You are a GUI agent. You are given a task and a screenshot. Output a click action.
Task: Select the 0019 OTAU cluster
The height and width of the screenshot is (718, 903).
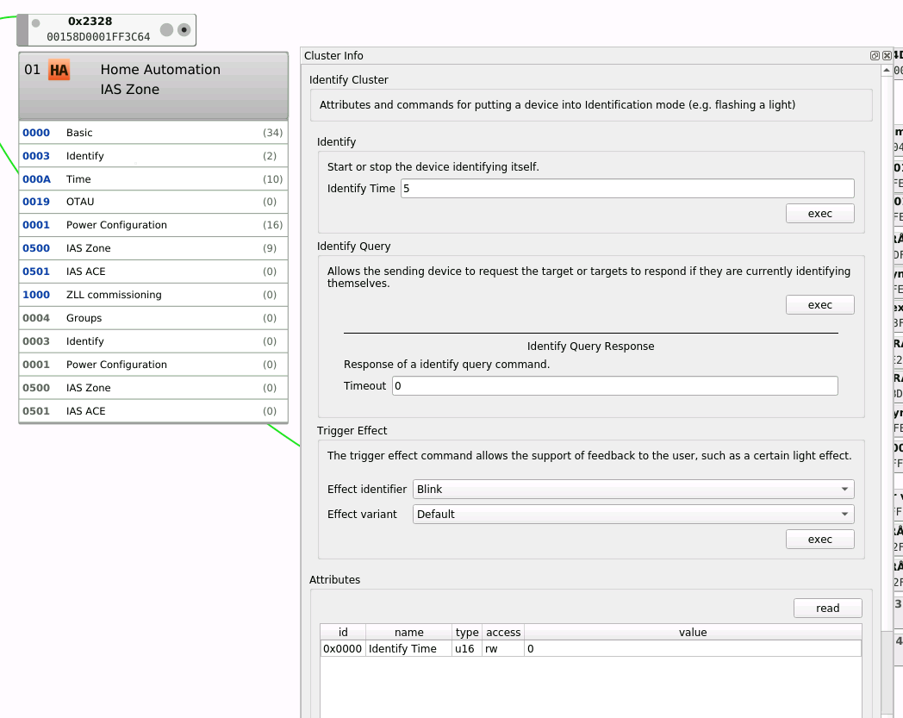[153, 202]
